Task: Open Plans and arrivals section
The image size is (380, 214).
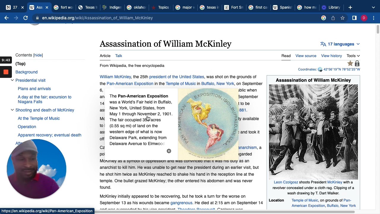Action: (34, 89)
